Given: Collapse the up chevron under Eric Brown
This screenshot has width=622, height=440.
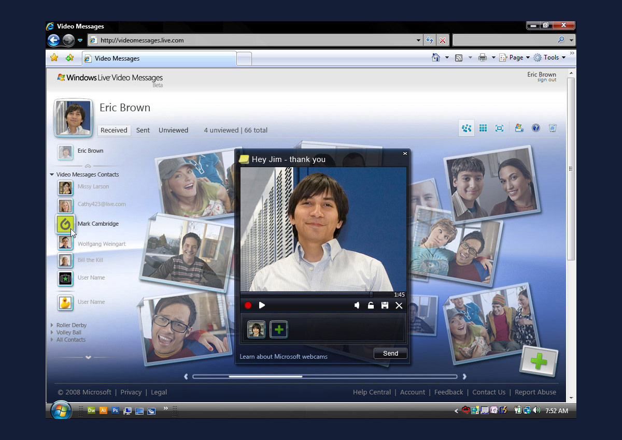Looking at the screenshot, I should [88, 166].
